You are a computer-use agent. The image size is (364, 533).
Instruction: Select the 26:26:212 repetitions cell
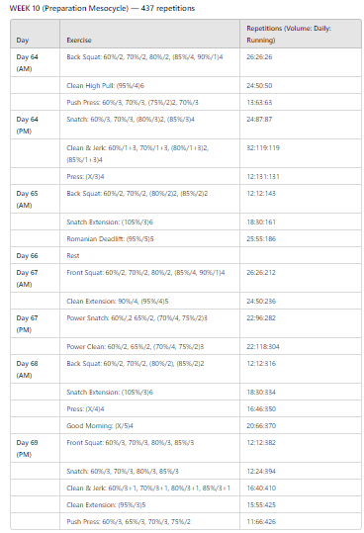pos(301,278)
